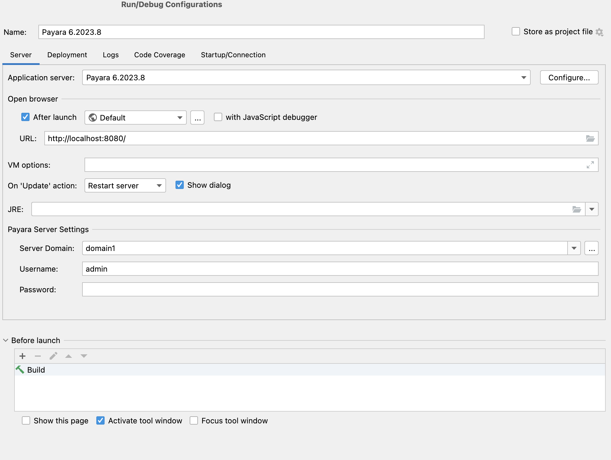
Task: Click into the Password input field
Action: point(340,290)
